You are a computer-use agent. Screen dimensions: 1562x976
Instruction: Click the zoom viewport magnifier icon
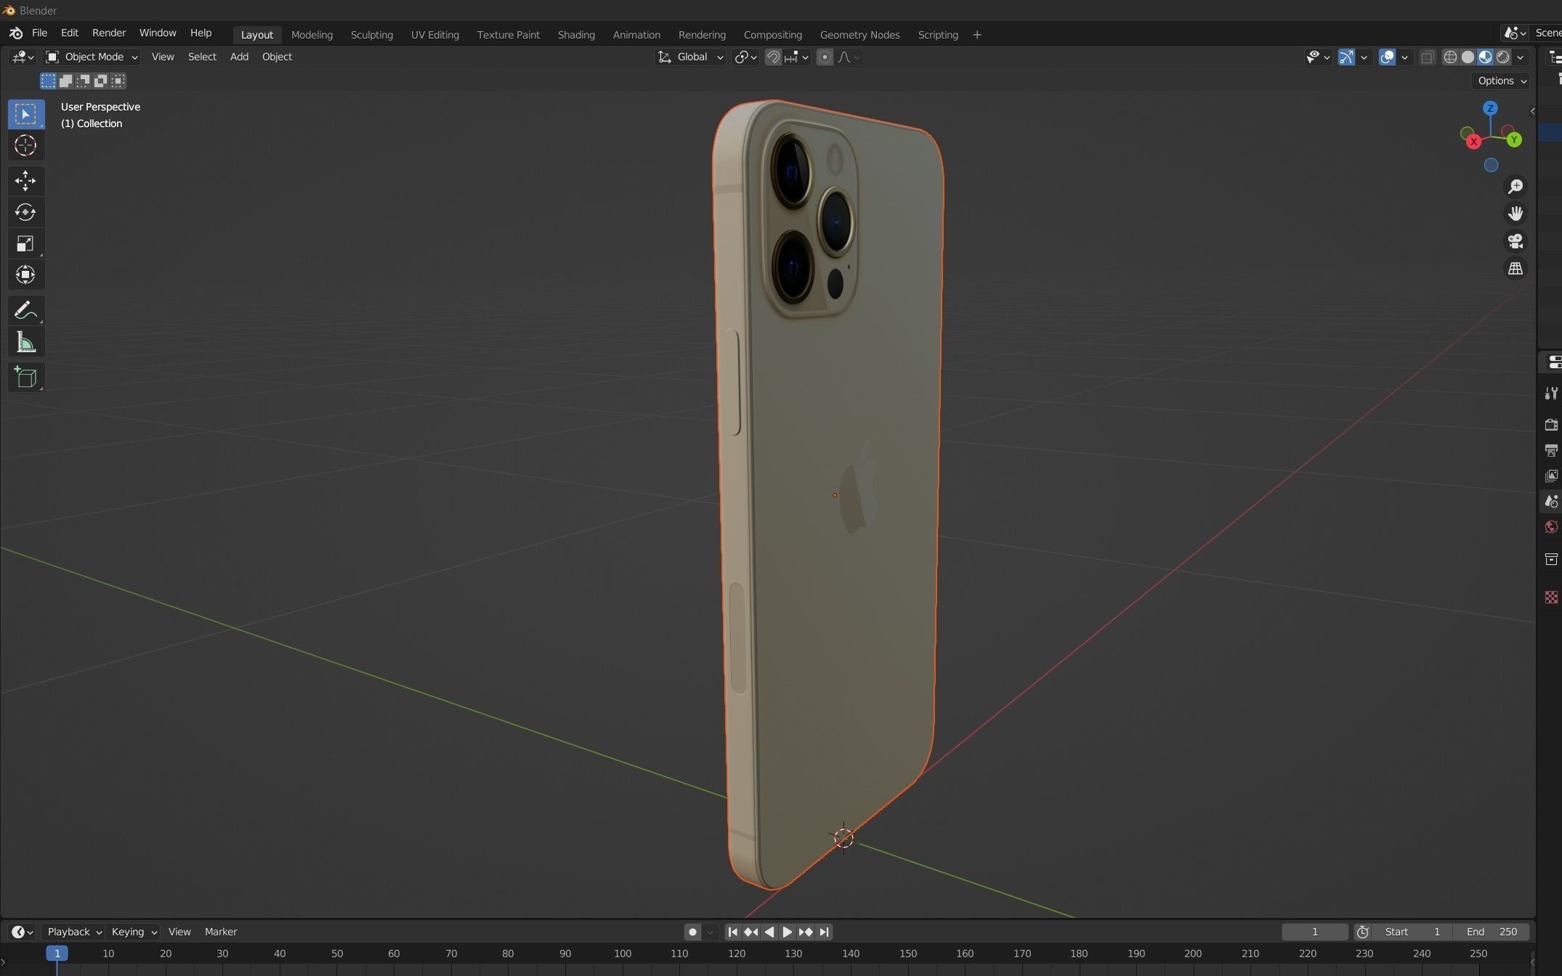tap(1516, 187)
